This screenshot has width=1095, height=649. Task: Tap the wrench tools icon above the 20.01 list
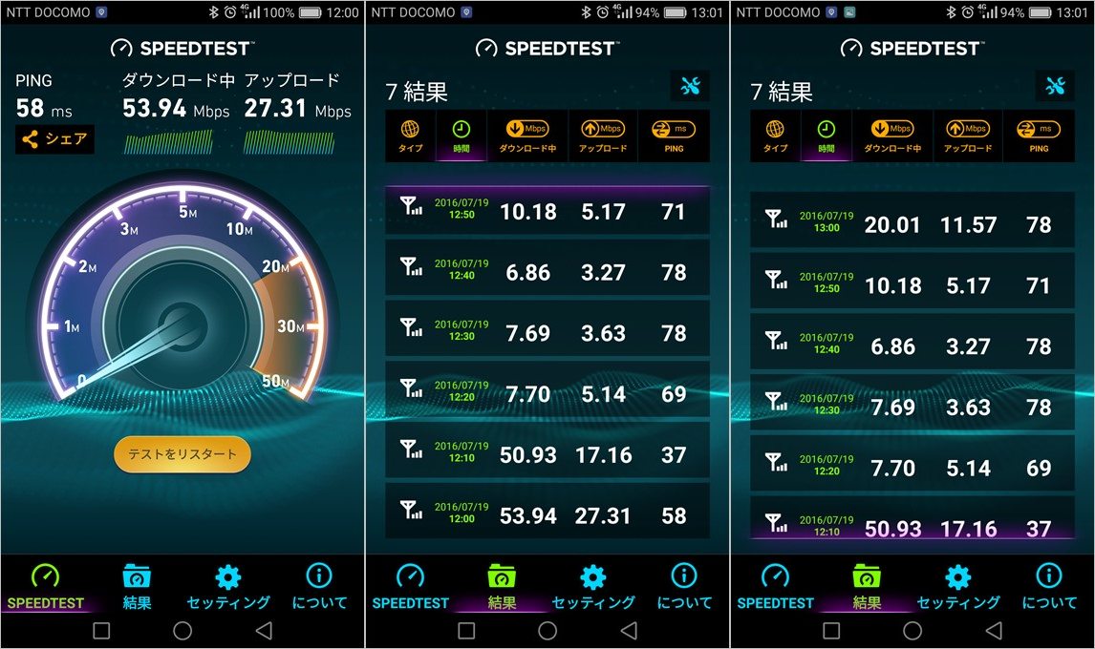point(1055,87)
